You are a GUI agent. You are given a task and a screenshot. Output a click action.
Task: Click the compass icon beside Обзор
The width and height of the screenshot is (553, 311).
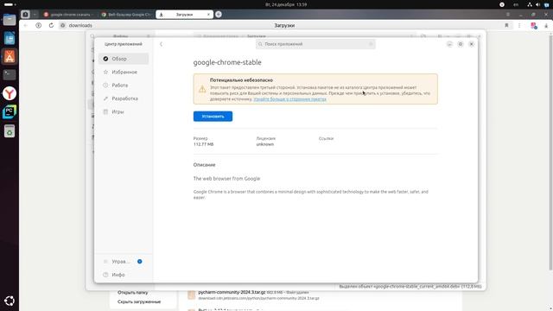(105, 59)
